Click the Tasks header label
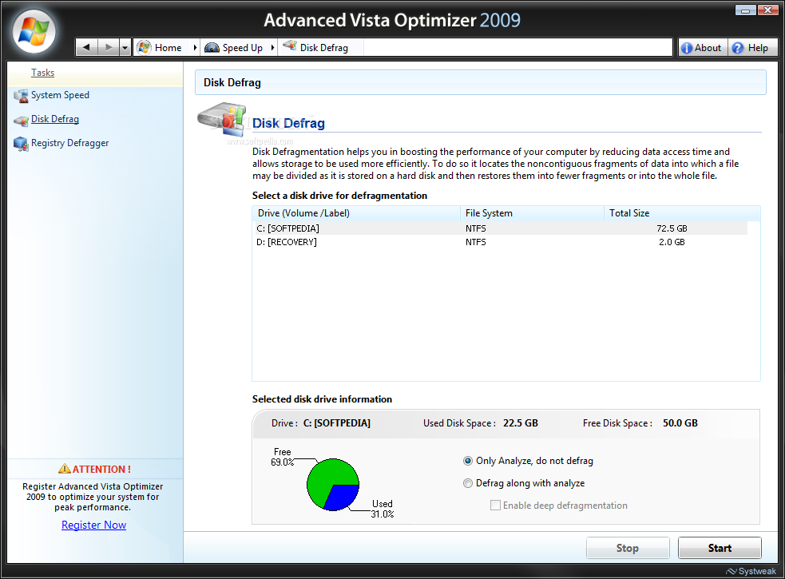The height and width of the screenshot is (579, 785). tap(42, 73)
